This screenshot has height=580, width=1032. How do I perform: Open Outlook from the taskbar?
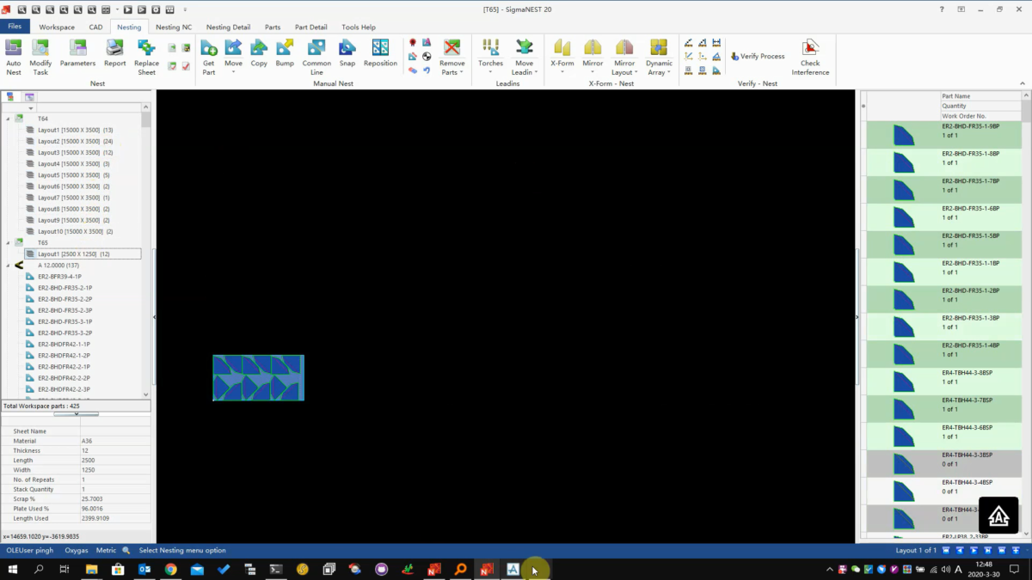pyautogui.click(x=144, y=569)
